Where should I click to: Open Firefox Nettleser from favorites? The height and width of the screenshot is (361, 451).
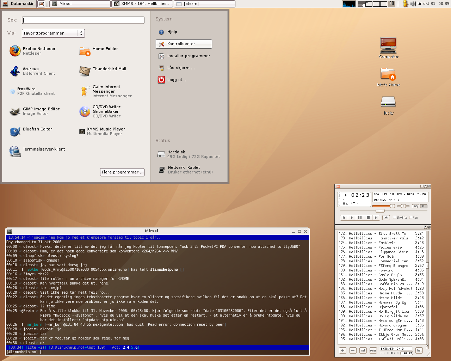[x=32, y=51]
